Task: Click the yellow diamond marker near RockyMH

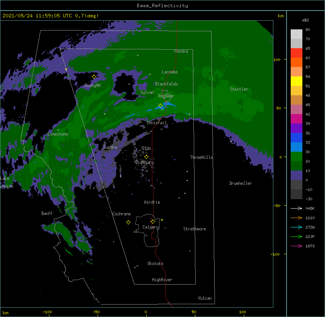Action: tap(94, 77)
